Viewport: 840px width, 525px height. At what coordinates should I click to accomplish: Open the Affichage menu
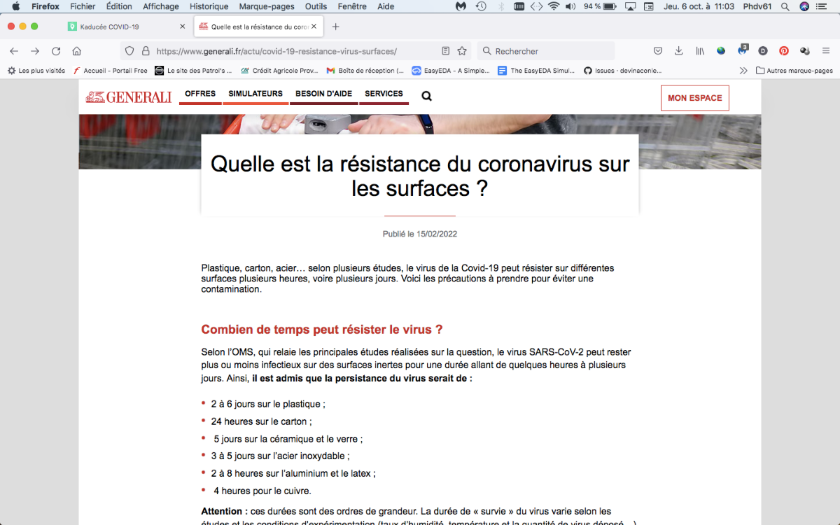[161, 6]
